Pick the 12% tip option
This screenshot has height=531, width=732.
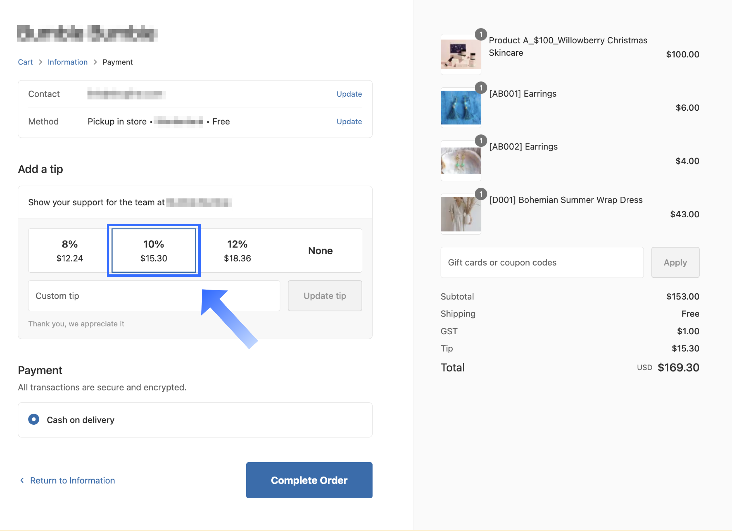click(x=237, y=251)
